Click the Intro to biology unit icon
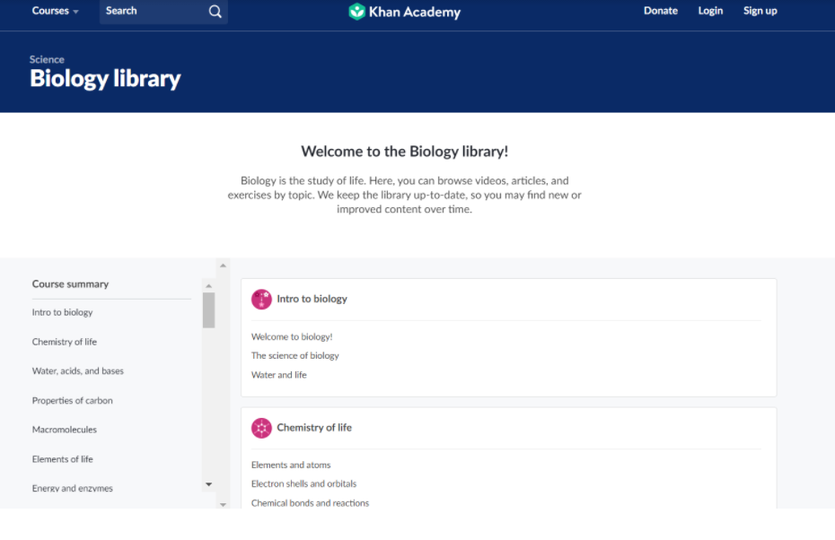This screenshot has width=835, height=540. click(x=261, y=300)
